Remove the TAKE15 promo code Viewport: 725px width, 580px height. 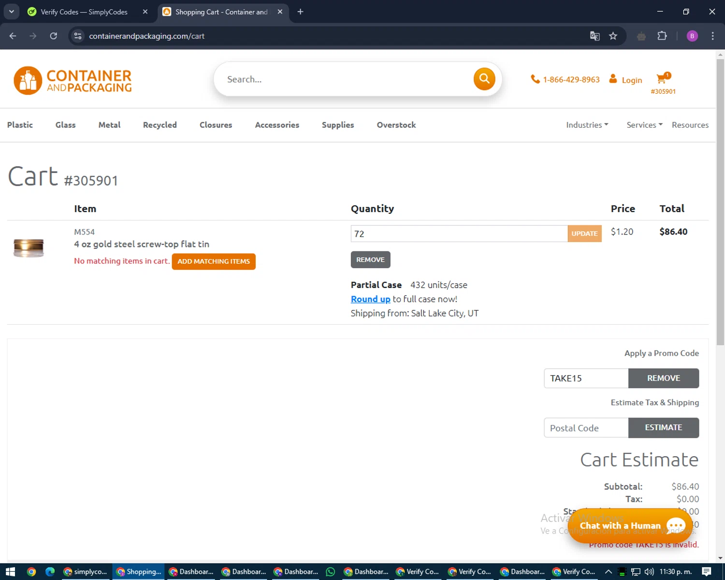(x=664, y=378)
